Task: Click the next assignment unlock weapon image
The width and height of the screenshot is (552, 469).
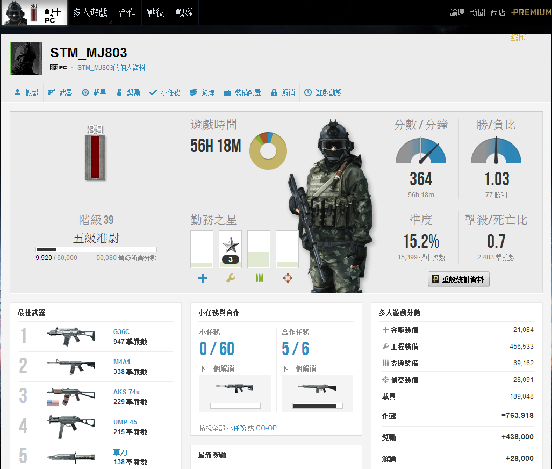Action: [235, 388]
